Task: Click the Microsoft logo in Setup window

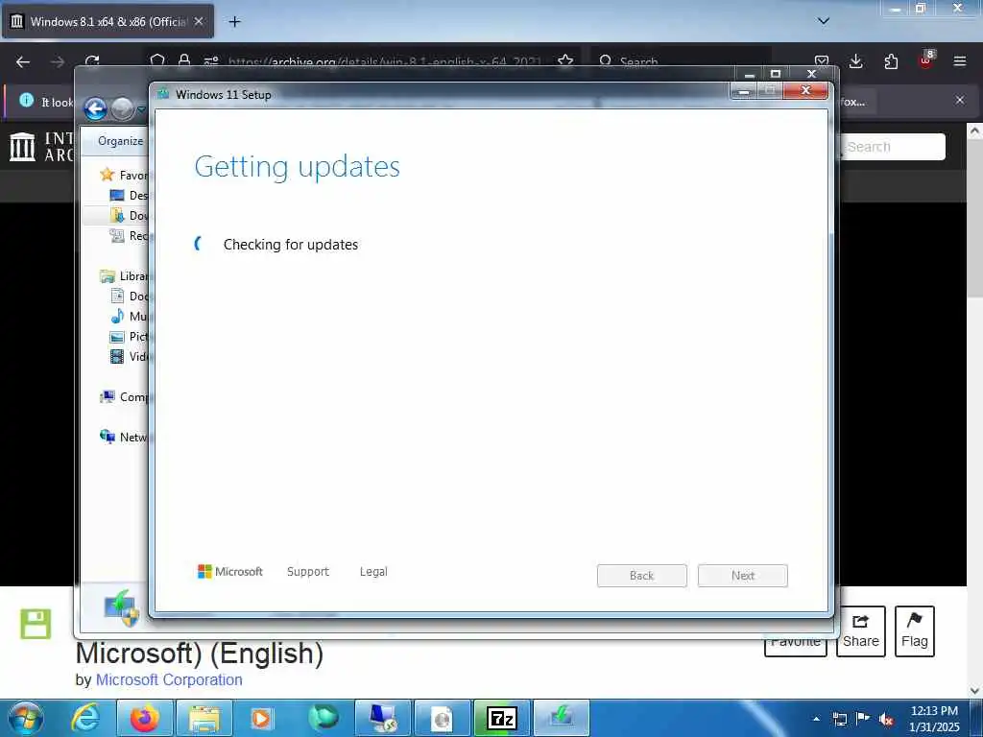Action: 230,572
